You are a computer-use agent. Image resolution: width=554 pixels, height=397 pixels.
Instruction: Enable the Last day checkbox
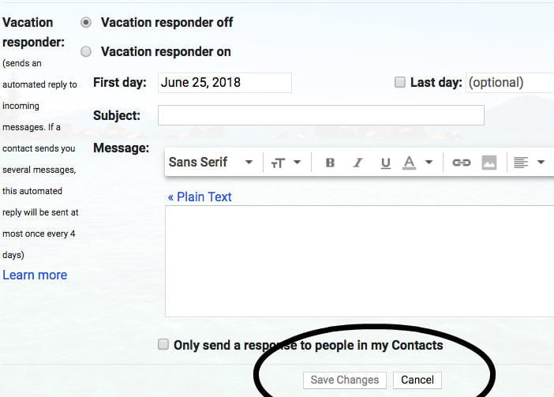pos(399,82)
